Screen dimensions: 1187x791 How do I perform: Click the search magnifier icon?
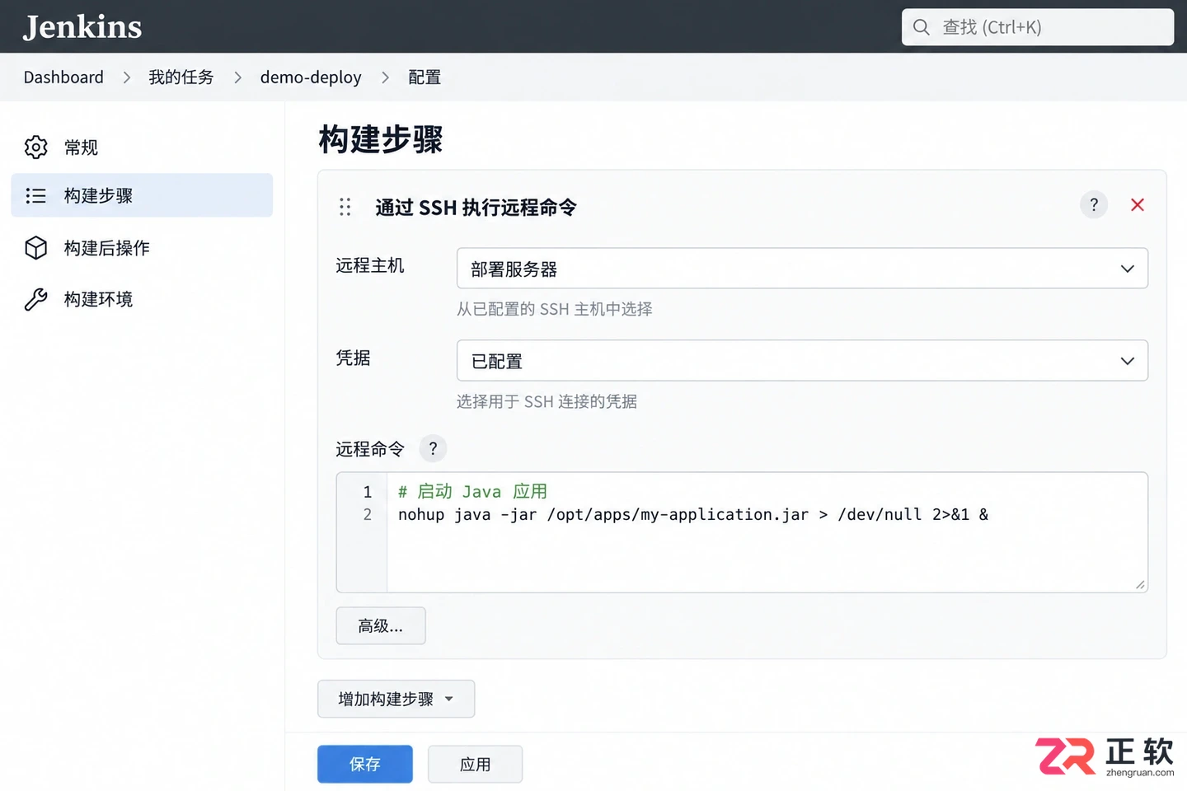coord(922,27)
